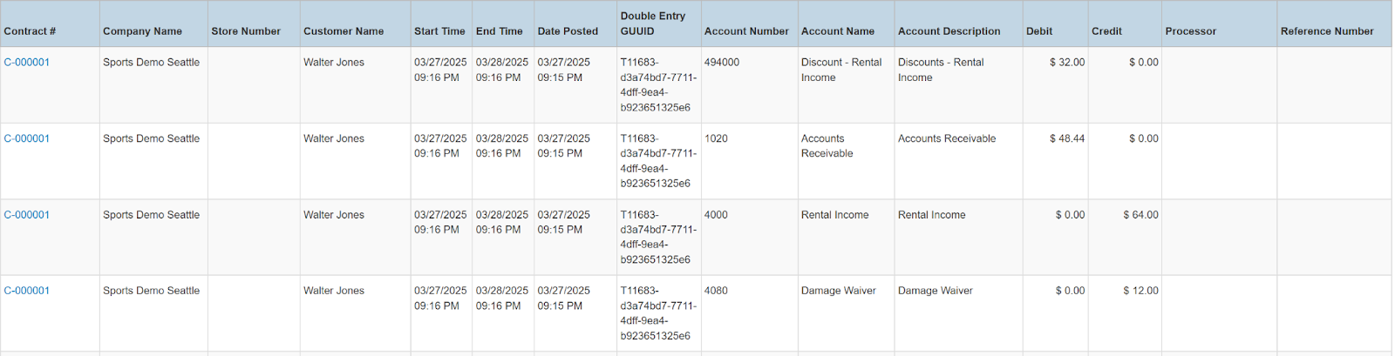Click the Account Description column header
The width and height of the screenshot is (1395, 356).
click(949, 31)
